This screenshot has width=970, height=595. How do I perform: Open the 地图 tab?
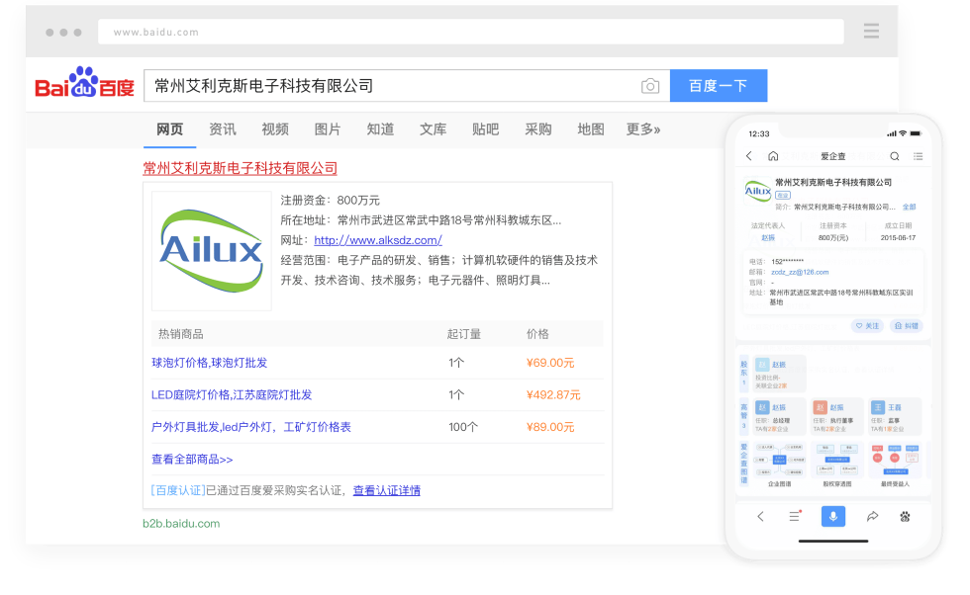(x=590, y=129)
